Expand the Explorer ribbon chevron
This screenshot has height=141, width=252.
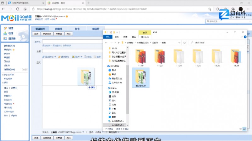tap(242, 37)
